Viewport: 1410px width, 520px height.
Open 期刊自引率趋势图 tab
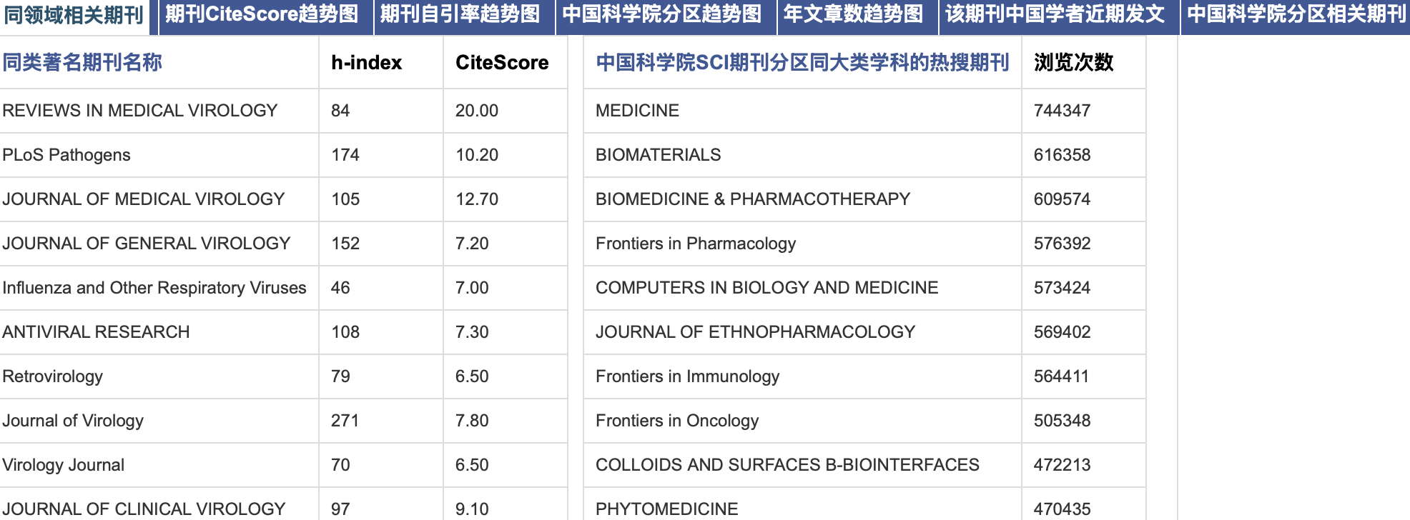[x=460, y=16]
